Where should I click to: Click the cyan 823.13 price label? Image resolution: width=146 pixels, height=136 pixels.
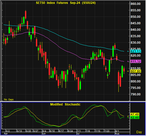pos(136,51)
